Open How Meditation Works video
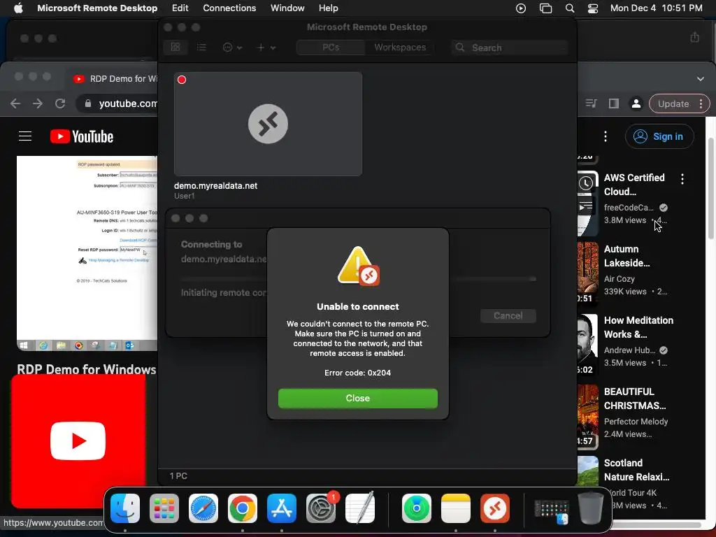This screenshot has width=716, height=537. tap(638, 327)
